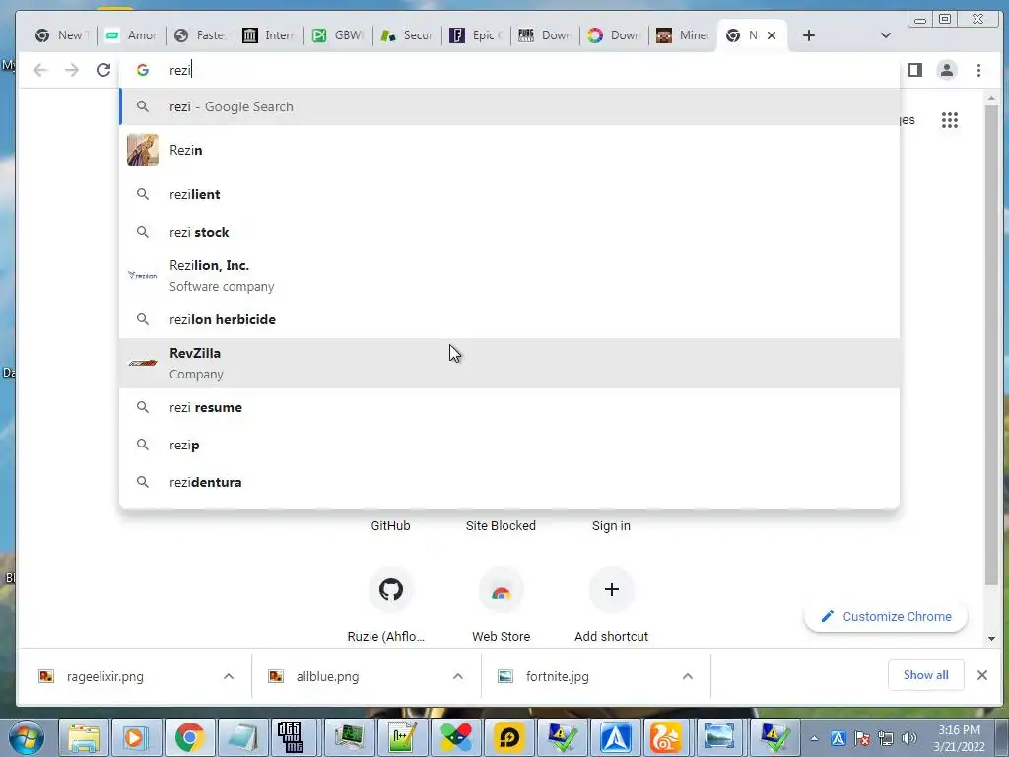Open the taskbar clock showing 3:16 PM
This screenshot has width=1009, height=757.
click(959, 738)
